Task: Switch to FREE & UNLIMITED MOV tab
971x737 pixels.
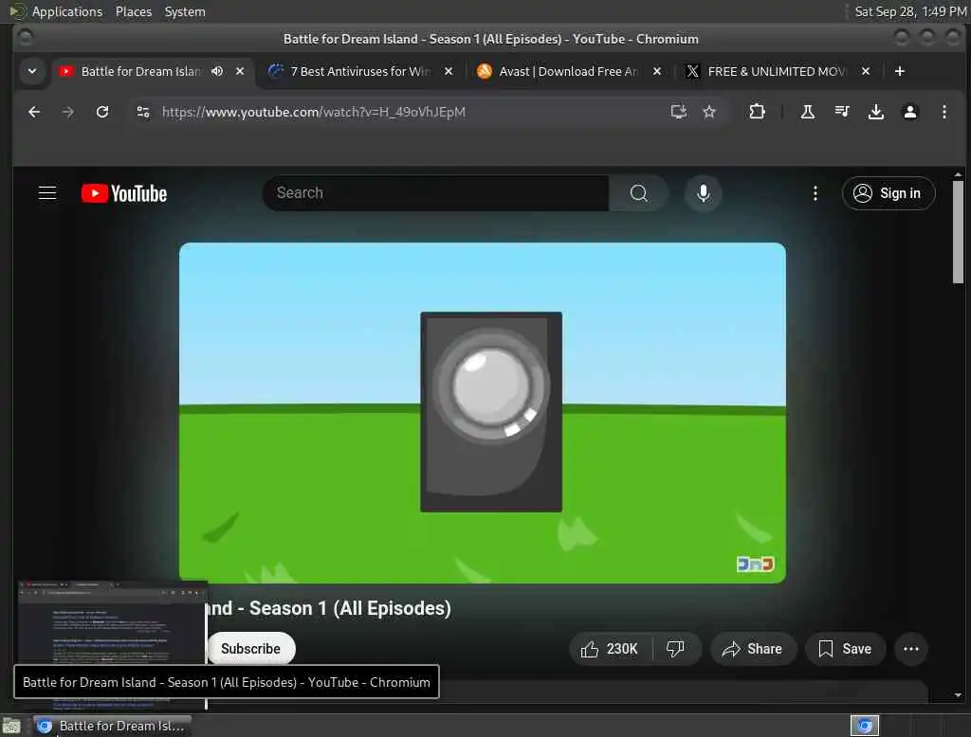Action: tap(777, 71)
